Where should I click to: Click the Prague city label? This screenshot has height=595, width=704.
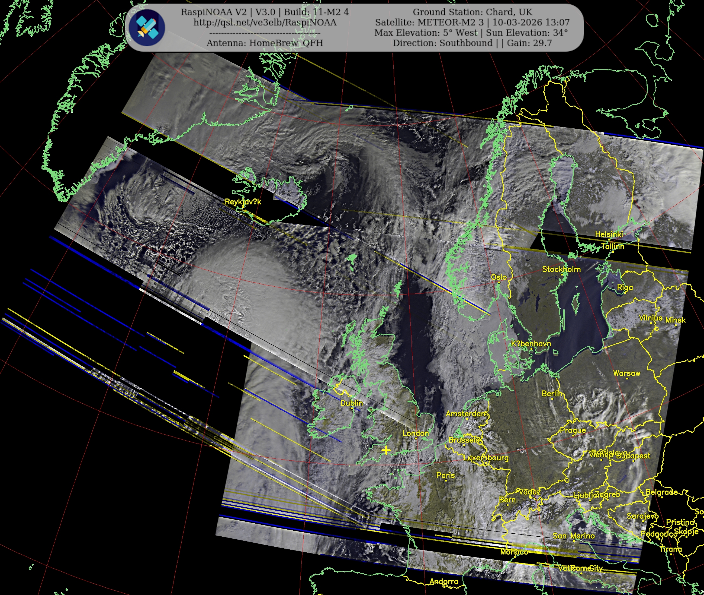[573, 430]
